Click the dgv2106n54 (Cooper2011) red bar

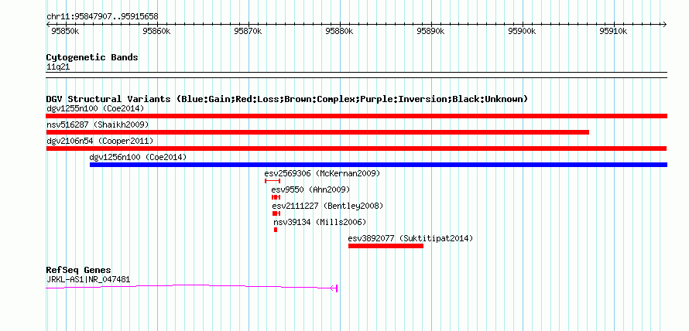click(356, 148)
